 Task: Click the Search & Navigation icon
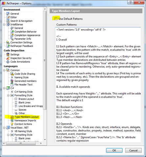click(8, 21)
